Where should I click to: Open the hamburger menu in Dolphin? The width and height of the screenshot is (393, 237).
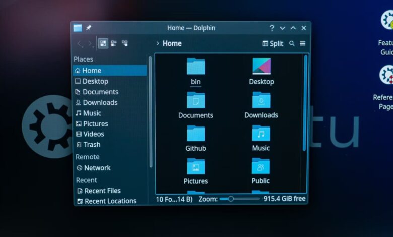tap(302, 43)
